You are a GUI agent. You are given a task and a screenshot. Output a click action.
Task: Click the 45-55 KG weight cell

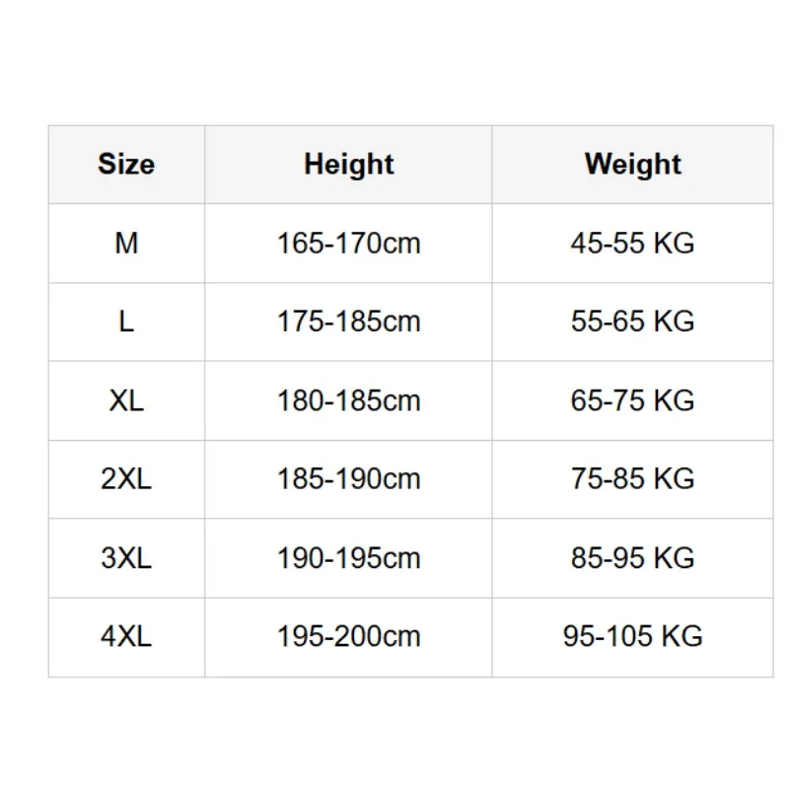click(632, 244)
